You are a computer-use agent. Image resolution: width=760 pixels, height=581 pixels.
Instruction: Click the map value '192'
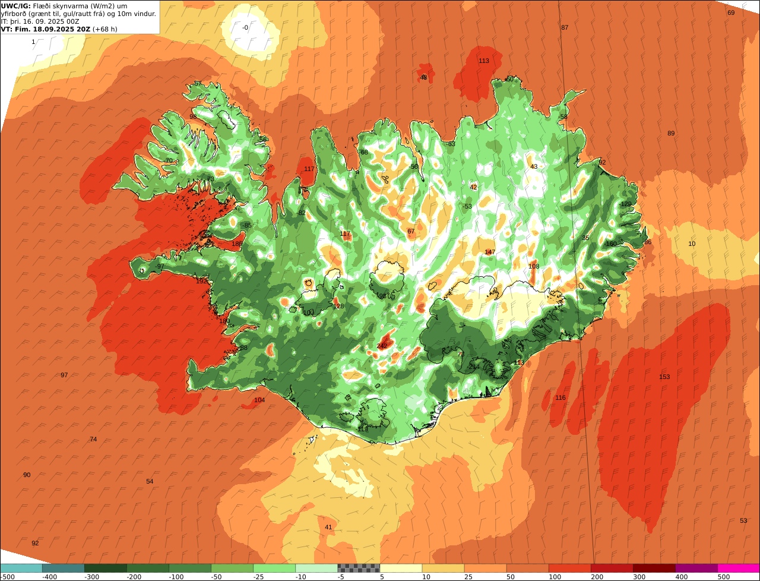click(x=201, y=280)
